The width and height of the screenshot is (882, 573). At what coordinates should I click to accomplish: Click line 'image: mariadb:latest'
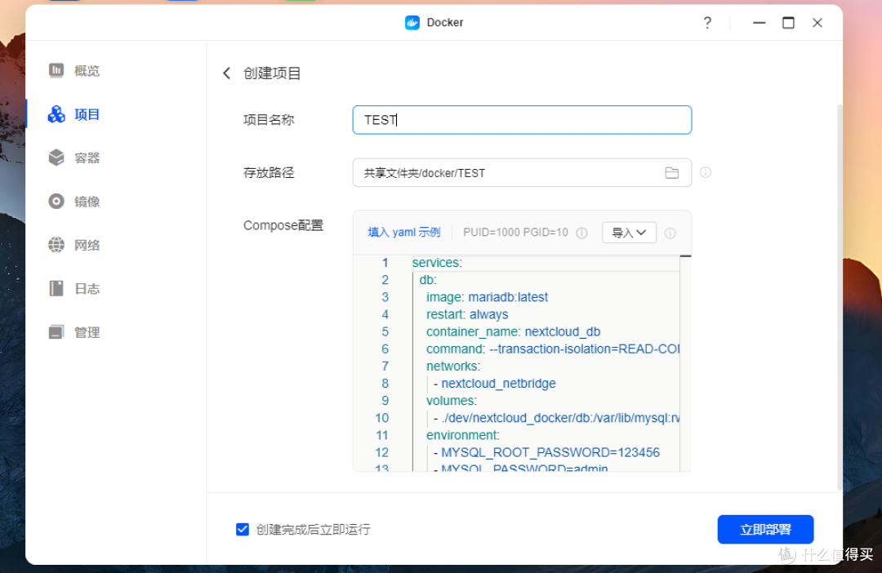click(x=487, y=297)
